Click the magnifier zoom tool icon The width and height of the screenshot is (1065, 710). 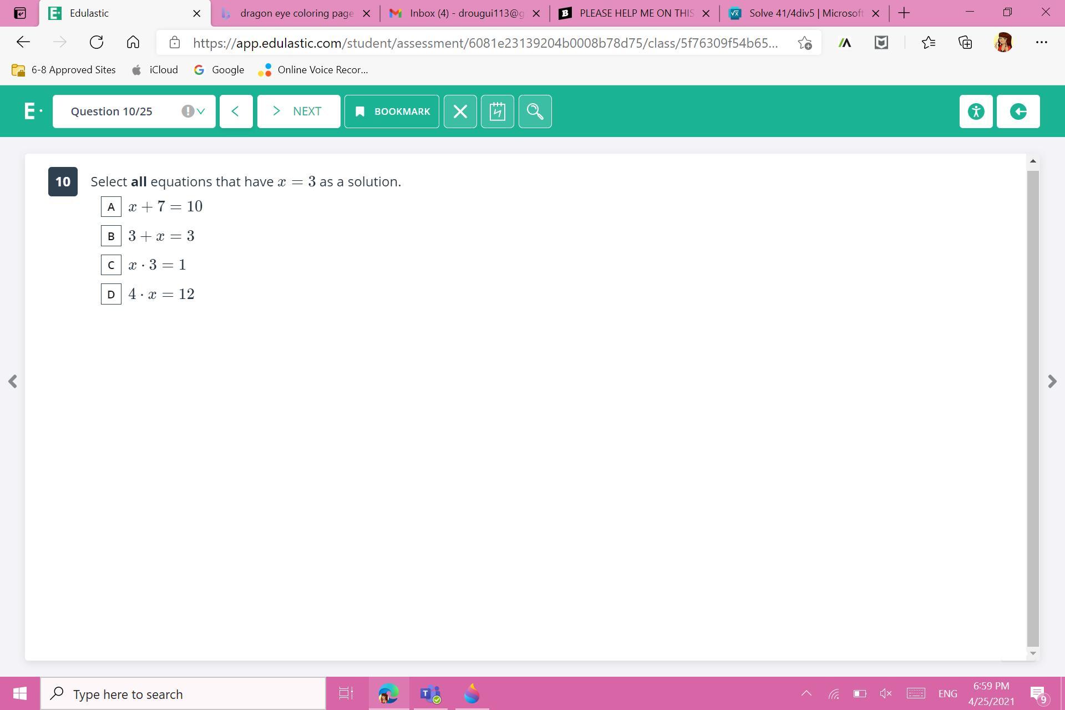click(535, 111)
